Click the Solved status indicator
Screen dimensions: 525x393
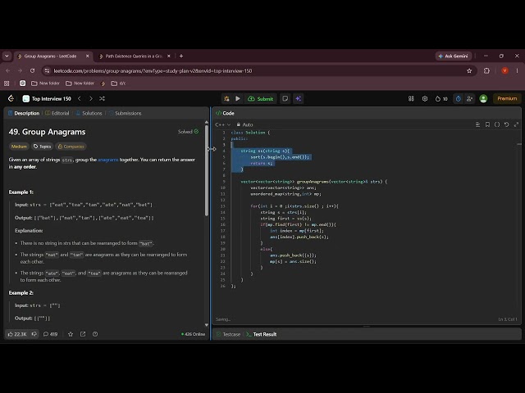(188, 132)
